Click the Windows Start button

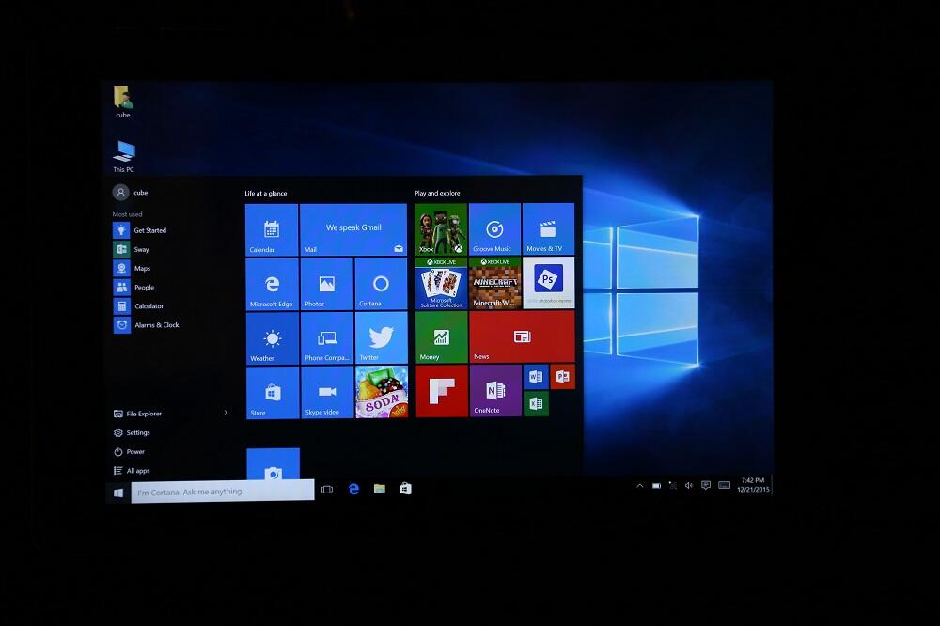pos(118,493)
